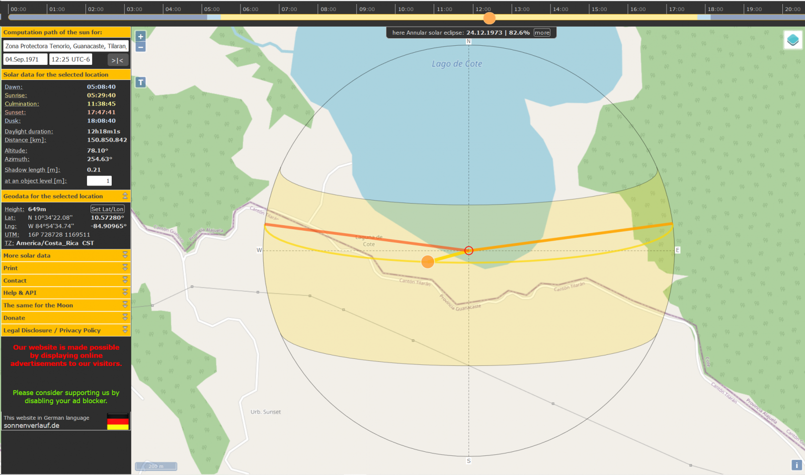Open the Help & API section
The height and width of the screenshot is (475, 805).
coord(125,293)
